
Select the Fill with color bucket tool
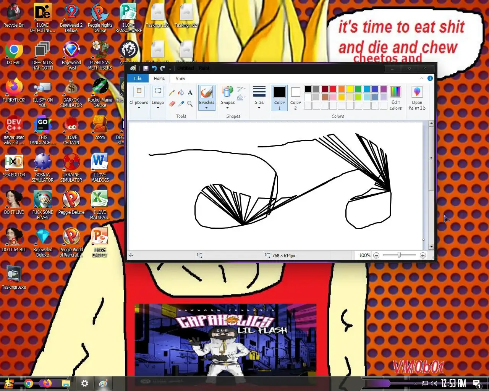pyautogui.click(x=181, y=93)
